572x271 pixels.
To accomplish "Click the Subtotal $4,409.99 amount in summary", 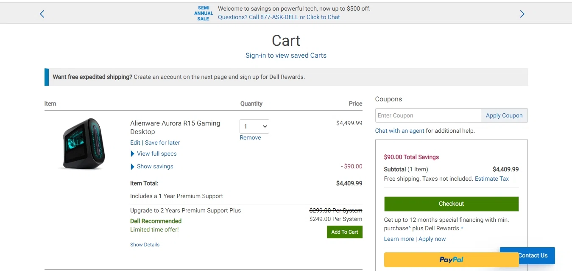I will [505, 169].
